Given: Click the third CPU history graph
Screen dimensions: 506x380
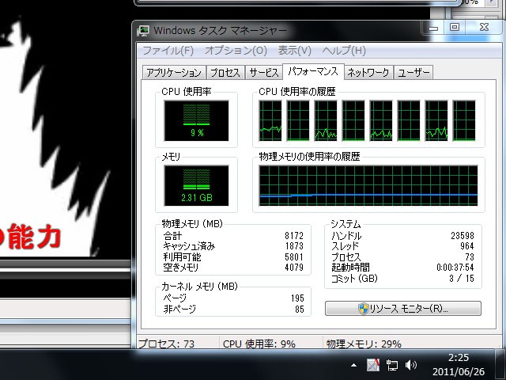Looking at the screenshot, I should [326, 121].
